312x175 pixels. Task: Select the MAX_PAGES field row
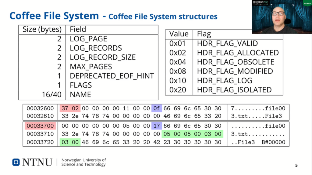pos(88,67)
